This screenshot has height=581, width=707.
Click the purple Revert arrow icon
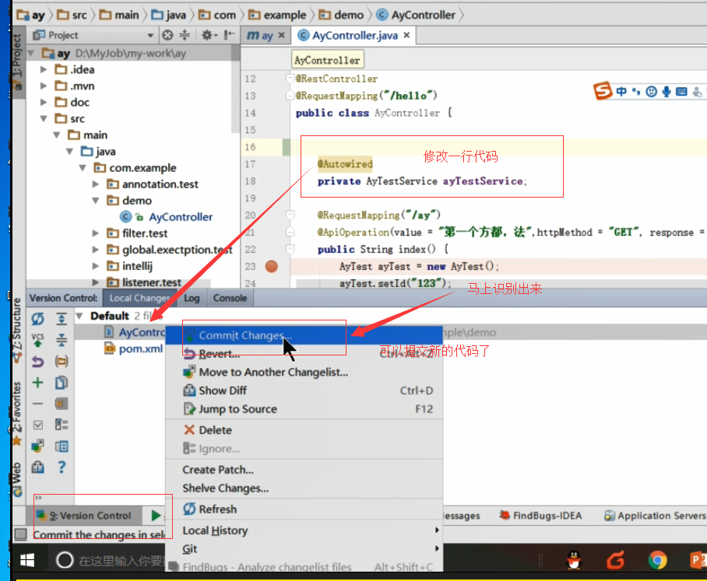pos(38,361)
